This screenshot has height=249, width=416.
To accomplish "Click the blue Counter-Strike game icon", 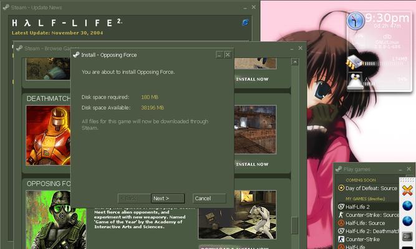I will click(341, 239).
